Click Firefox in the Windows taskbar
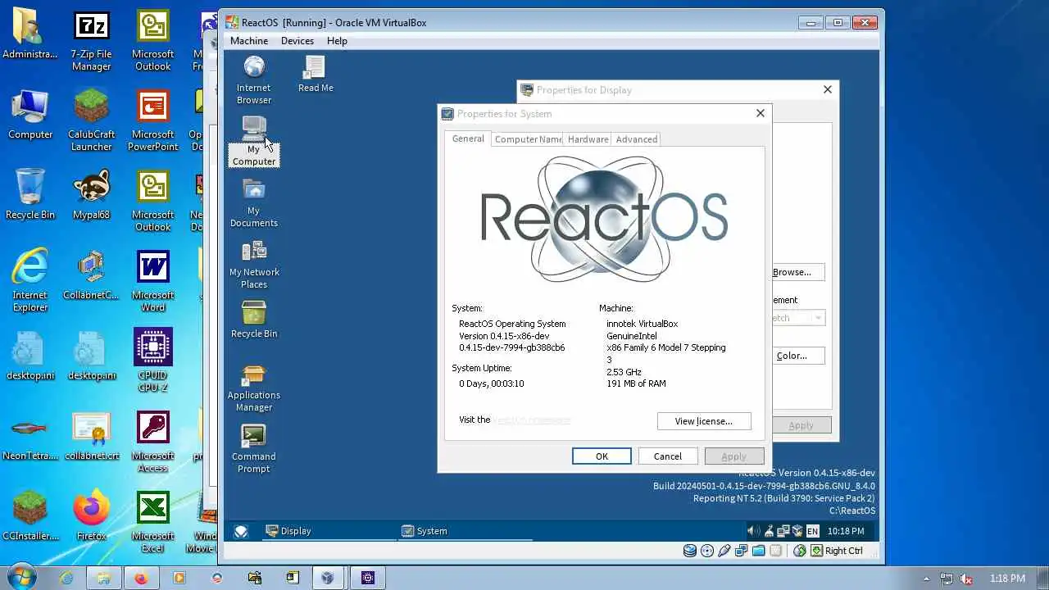 coord(141,578)
